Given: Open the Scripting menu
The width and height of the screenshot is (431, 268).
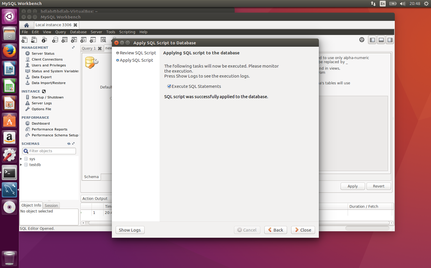Looking at the screenshot, I should pos(127,32).
